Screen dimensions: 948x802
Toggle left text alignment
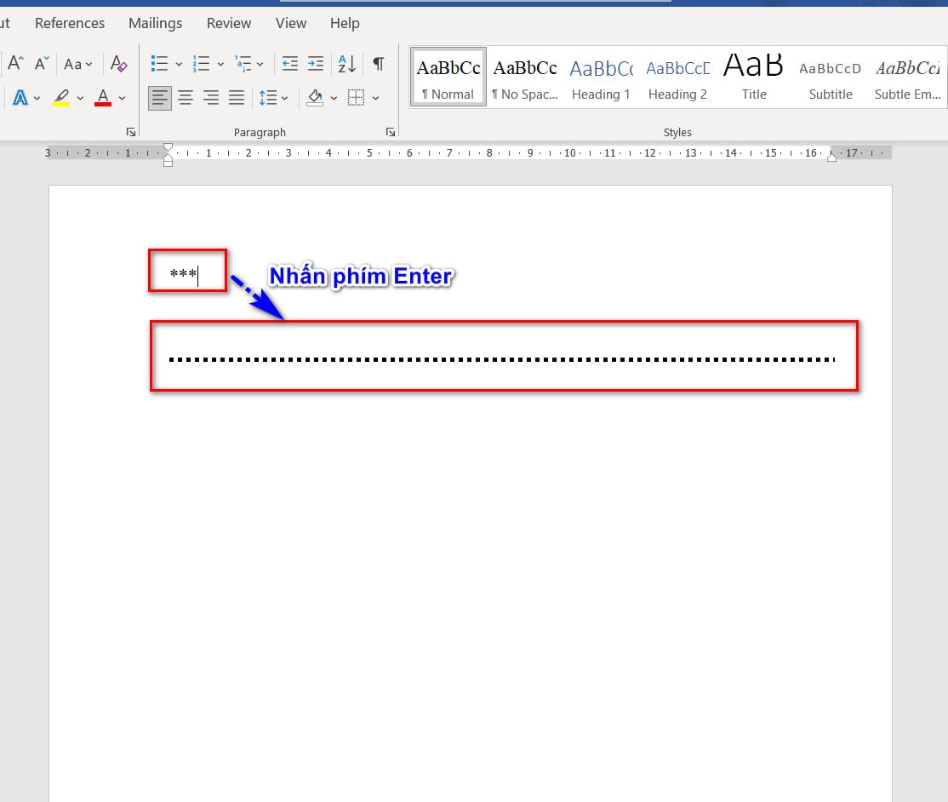[159, 98]
